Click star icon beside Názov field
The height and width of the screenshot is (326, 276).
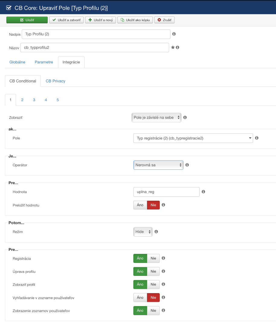click(173, 47)
